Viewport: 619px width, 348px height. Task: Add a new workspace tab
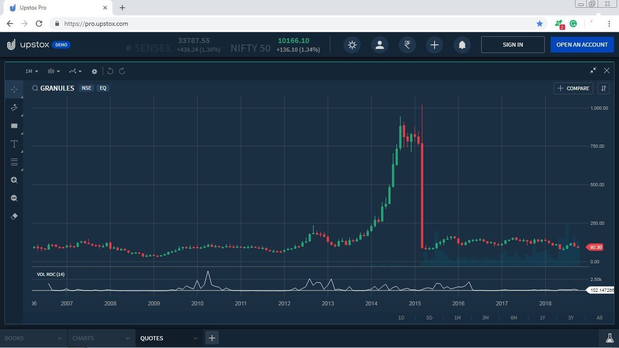(x=212, y=338)
